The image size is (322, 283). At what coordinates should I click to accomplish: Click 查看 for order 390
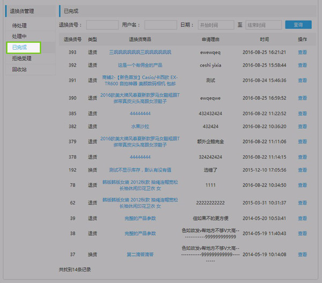[x=302, y=98]
